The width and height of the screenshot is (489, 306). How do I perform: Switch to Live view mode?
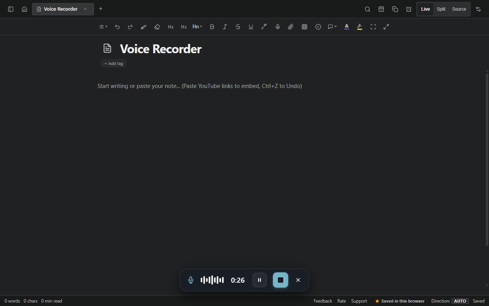[426, 9]
